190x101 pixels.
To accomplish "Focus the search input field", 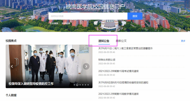I will [x=88, y=16].
